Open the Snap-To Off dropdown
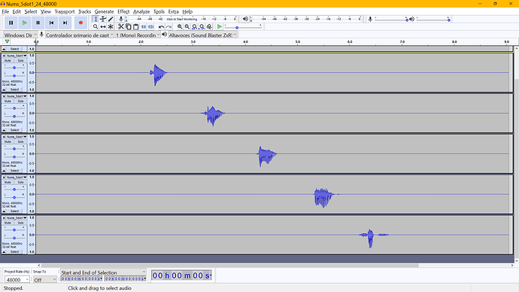Image resolution: width=519 pixels, height=292 pixels. click(x=45, y=279)
